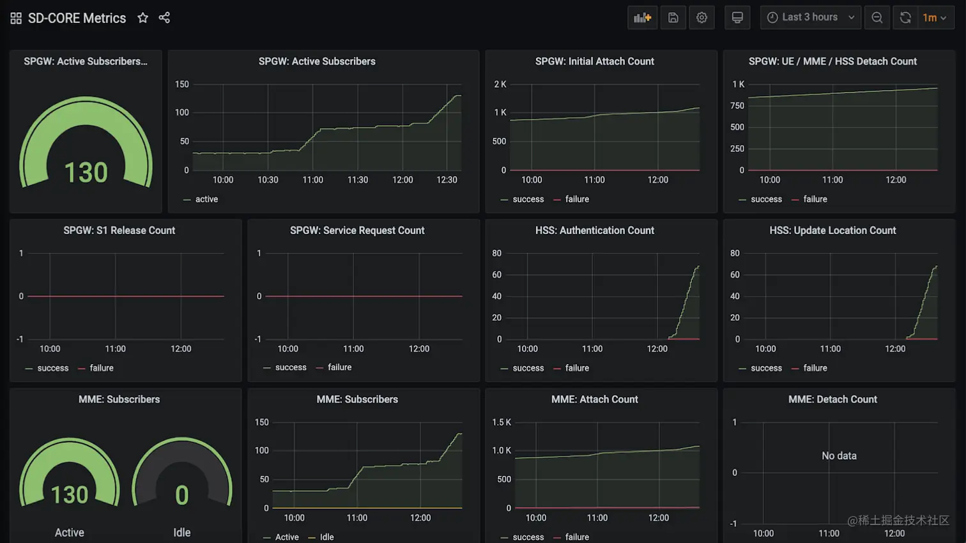Open the MME: Detach Count panel menu
This screenshot has height=543, width=966.
pos(832,399)
